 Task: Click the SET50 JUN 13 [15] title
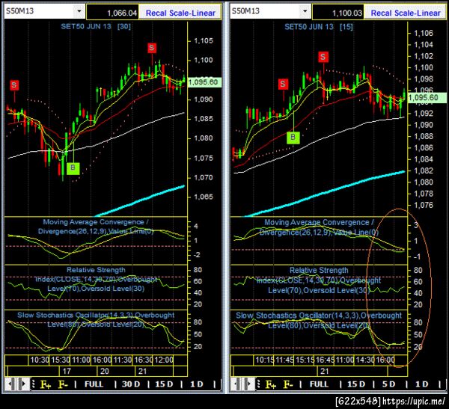click(319, 27)
